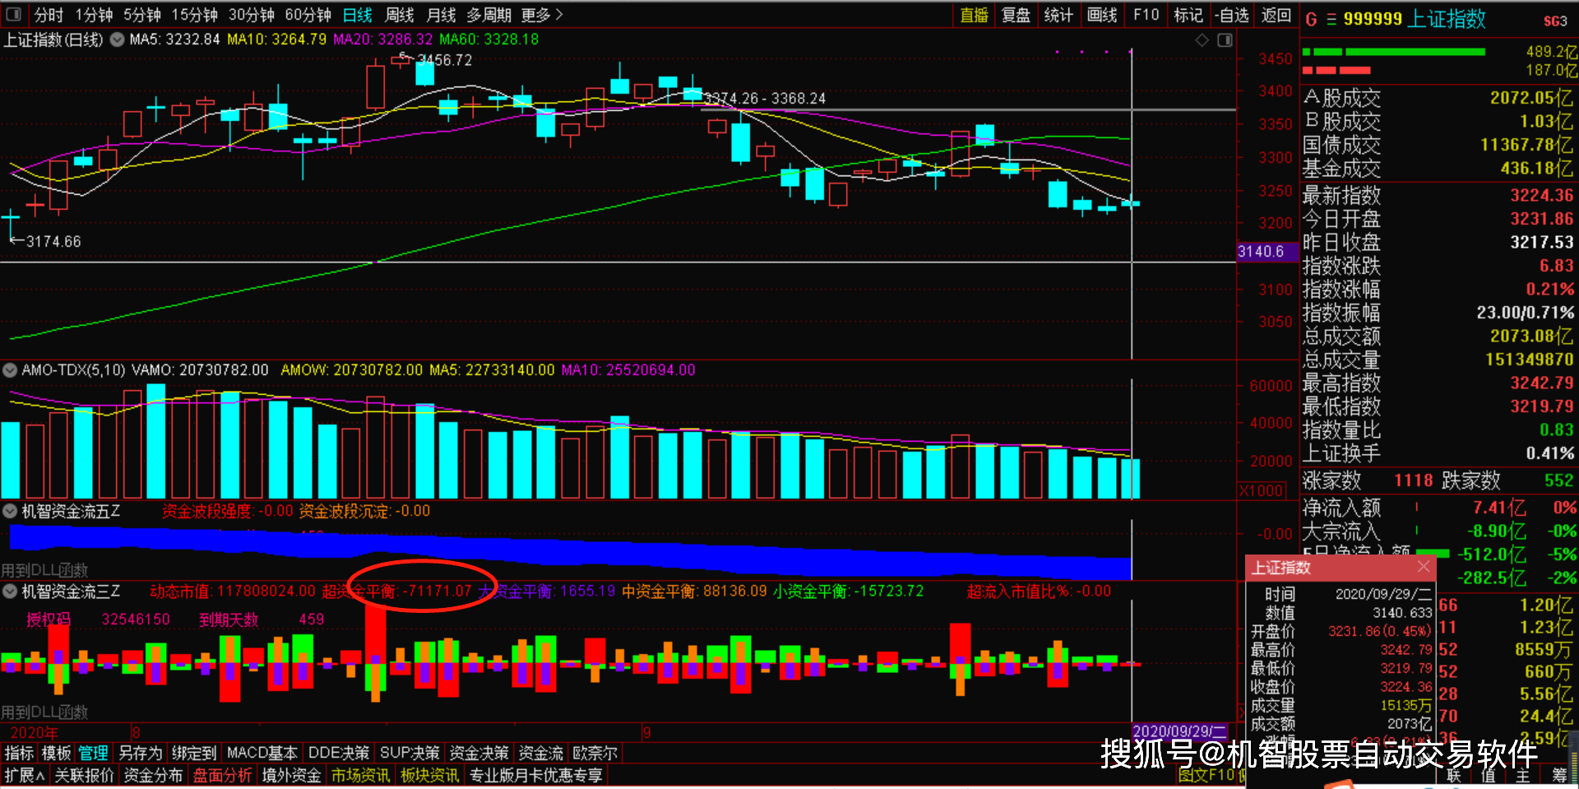Screen dimensions: 1579x789
Task: Open the 直播 live broadcast button
Action: click(x=974, y=15)
